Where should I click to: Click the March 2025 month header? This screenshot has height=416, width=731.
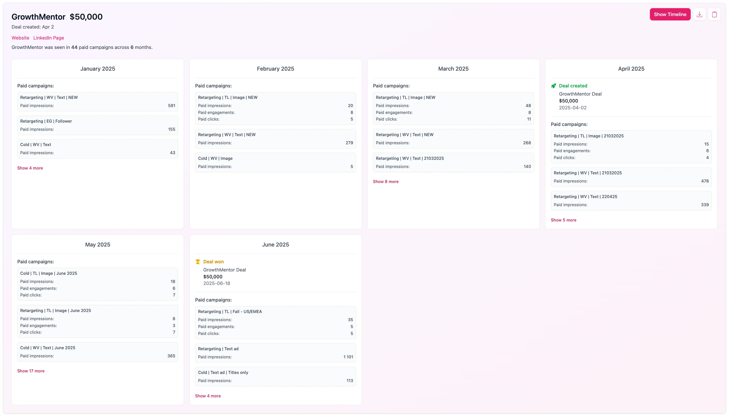pos(453,69)
